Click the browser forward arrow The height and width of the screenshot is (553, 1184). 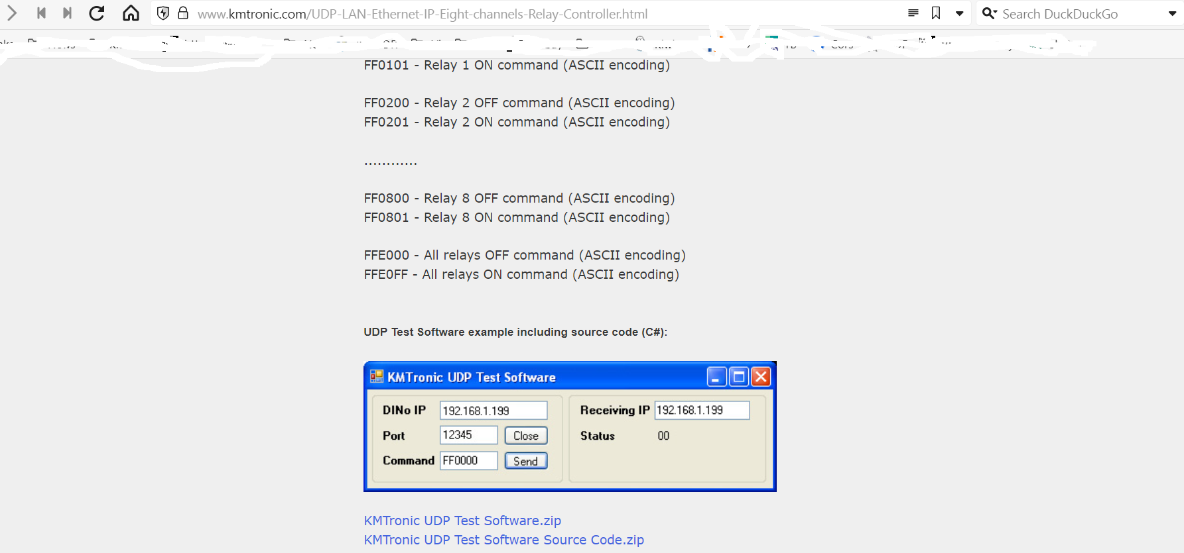click(x=11, y=13)
